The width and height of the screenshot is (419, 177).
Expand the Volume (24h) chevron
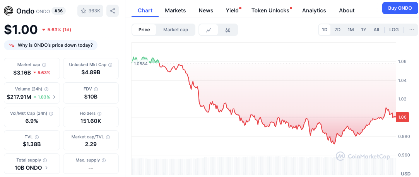(54, 97)
